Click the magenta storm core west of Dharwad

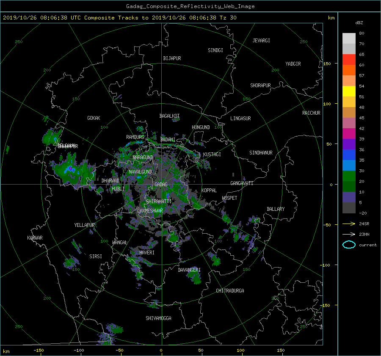click(70, 168)
